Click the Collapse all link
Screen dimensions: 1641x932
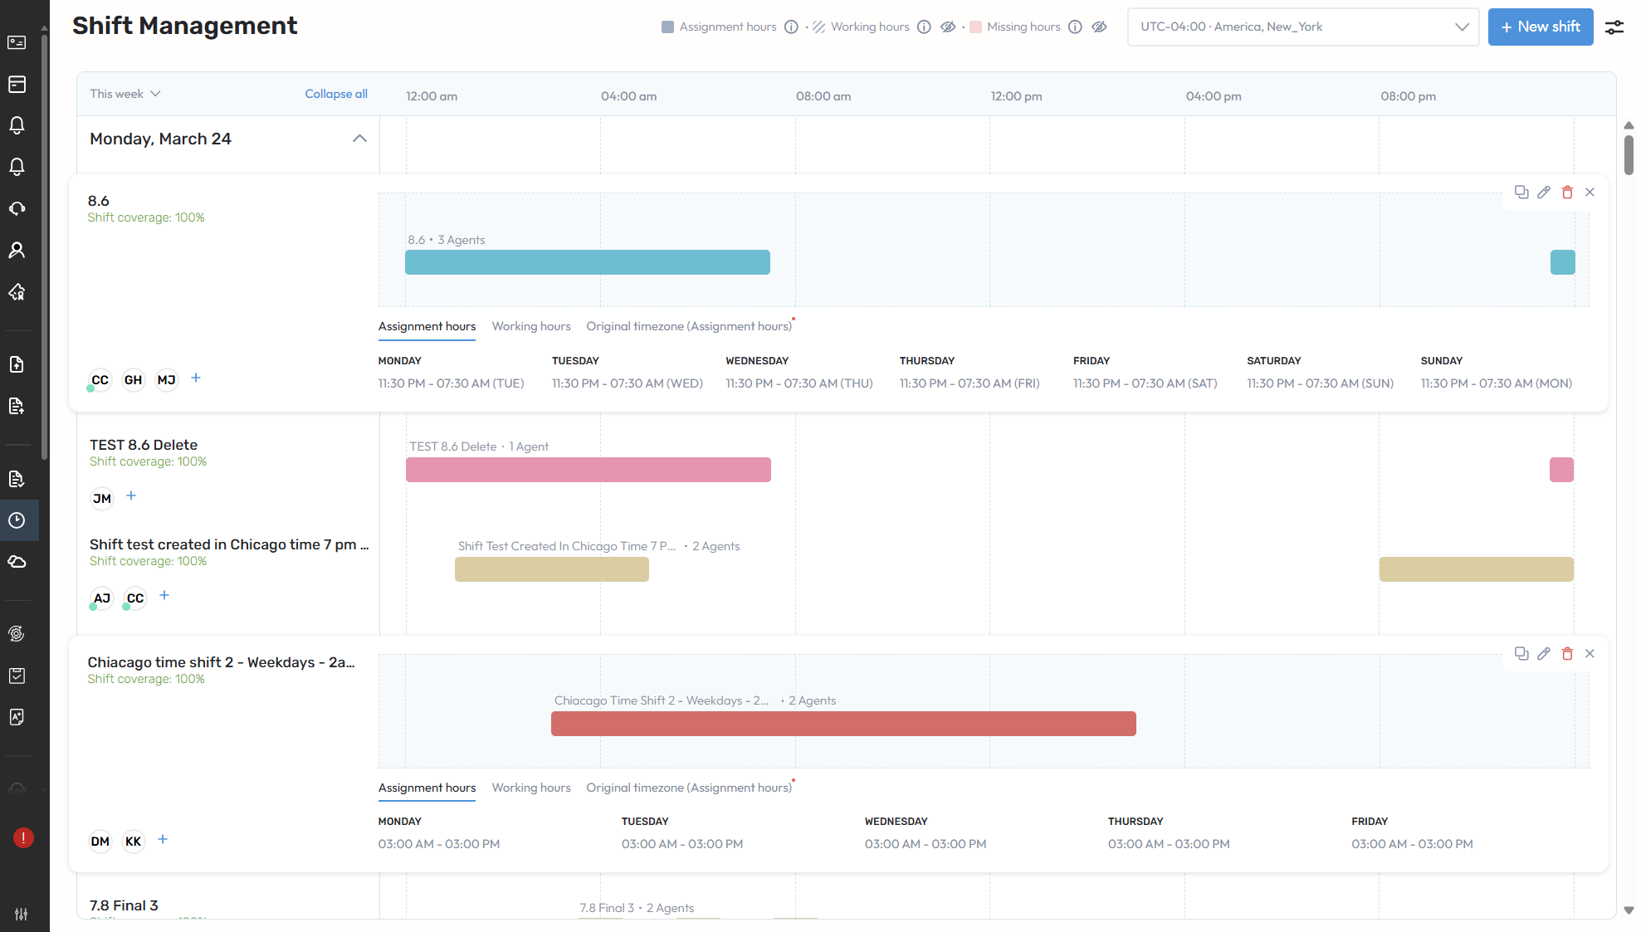[336, 94]
